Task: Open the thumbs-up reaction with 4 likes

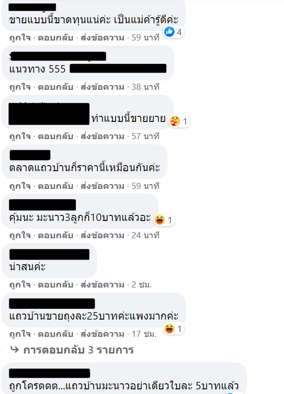Action: click(x=174, y=32)
